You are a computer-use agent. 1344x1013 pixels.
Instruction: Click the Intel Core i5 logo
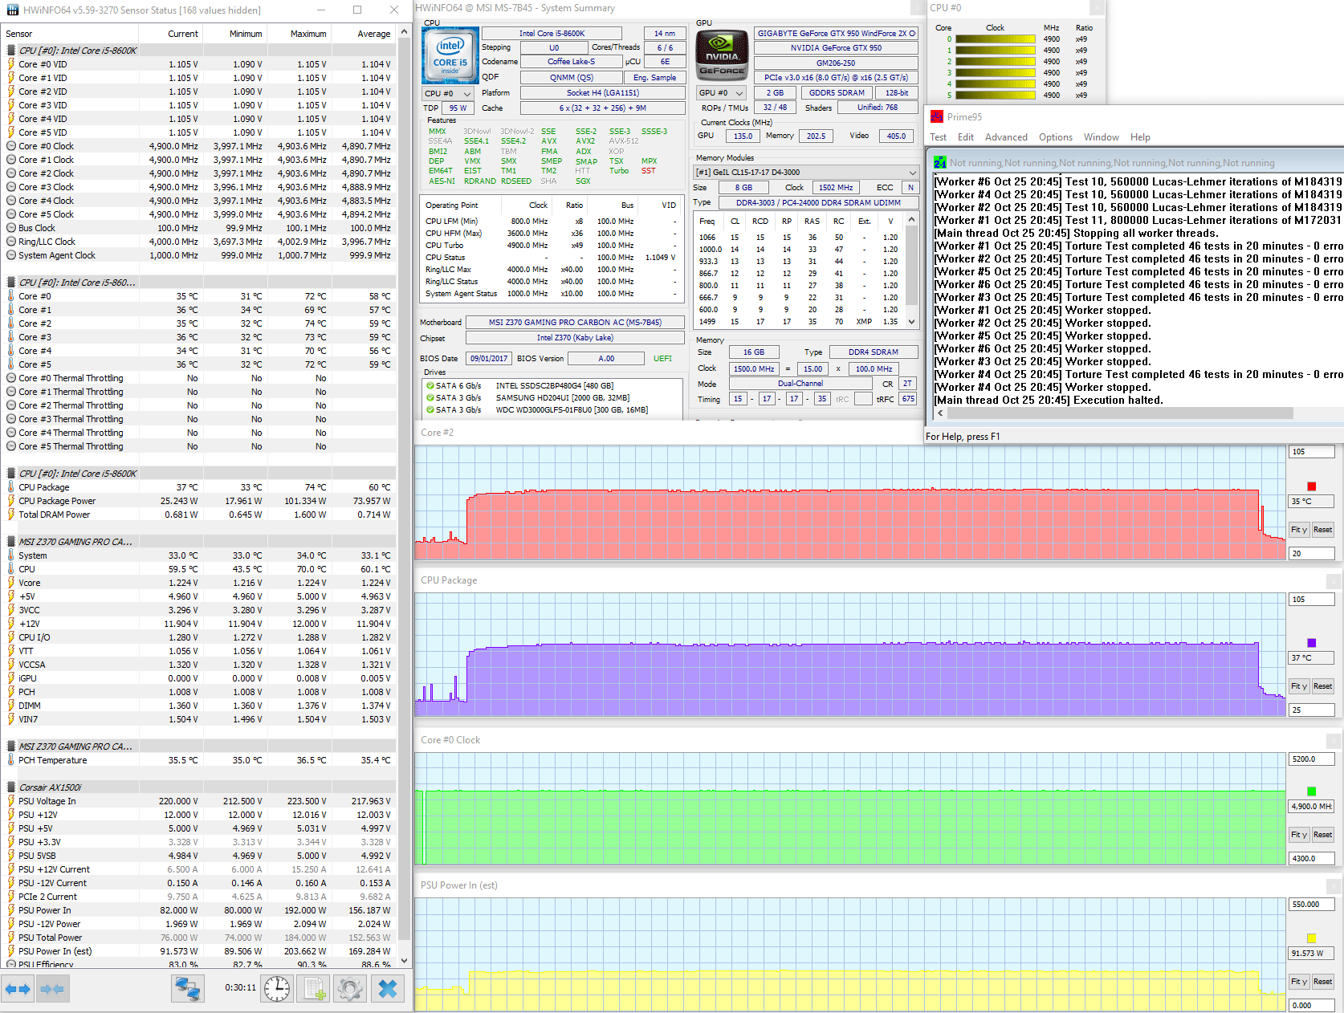pos(450,55)
